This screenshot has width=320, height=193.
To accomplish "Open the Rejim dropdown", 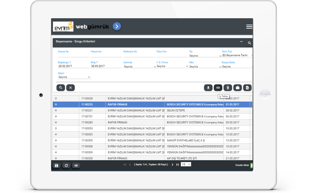I will [x=74, y=77].
